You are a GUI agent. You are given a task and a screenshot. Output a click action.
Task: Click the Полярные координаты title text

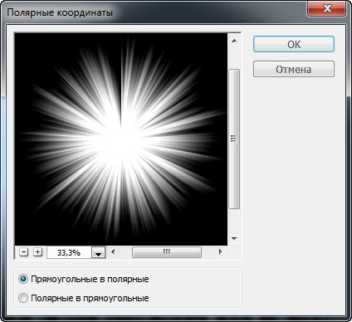pos(60,12)
